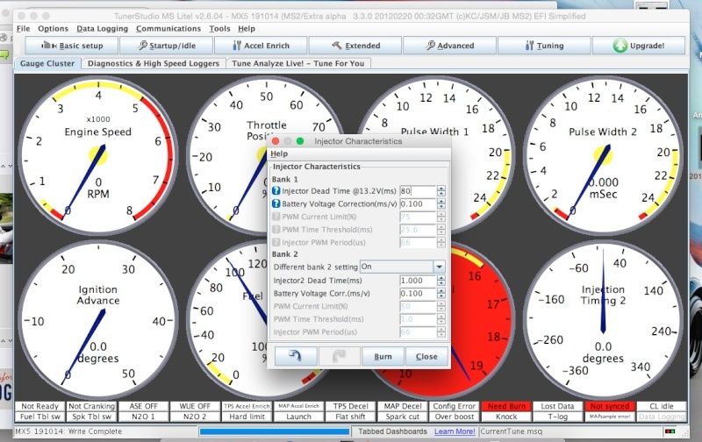Image resolution: width=702 pixels, height=442 pixels.
Task: Open the Data Logging menu
Action: click(x=102, y=29)
